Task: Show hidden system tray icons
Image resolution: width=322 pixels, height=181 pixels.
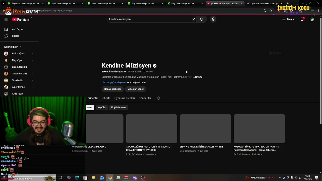Action: click(x=280, y=178)
